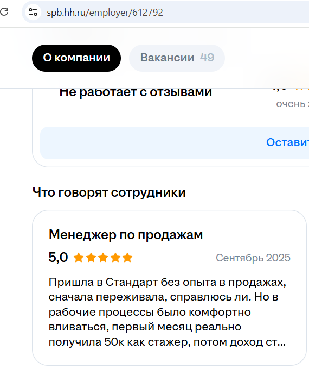Click the fourth orange star in review
The height and width of the screenshot is (387, 309).
coord(115,258)
